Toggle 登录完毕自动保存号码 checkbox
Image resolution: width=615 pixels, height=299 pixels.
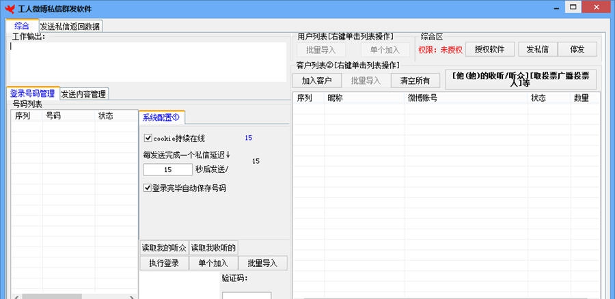click(x=148, y=188)
